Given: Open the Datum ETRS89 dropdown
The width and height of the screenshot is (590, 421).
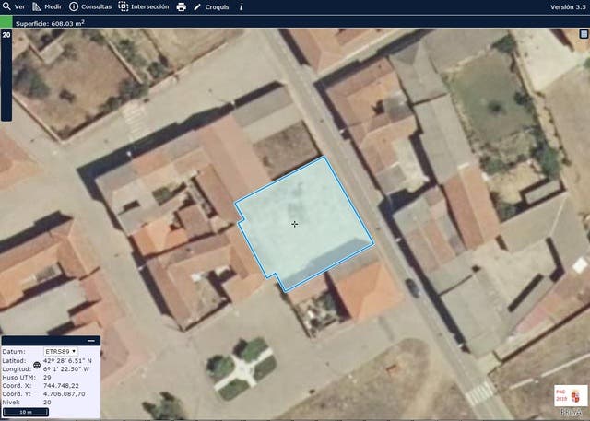Looking at the screenshot, I should coord(61,351).
